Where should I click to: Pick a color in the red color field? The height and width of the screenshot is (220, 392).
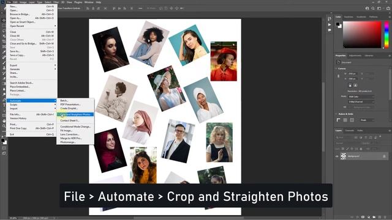tap(362, 35)
